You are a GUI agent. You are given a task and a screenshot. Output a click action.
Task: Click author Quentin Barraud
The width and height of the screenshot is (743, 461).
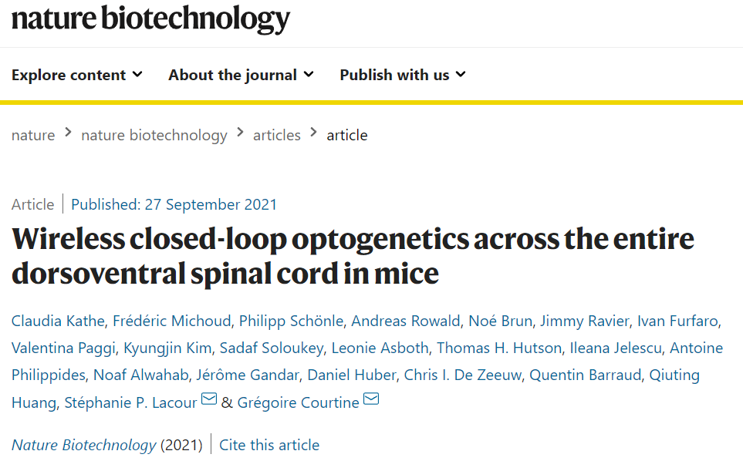(x=585, y=375)
